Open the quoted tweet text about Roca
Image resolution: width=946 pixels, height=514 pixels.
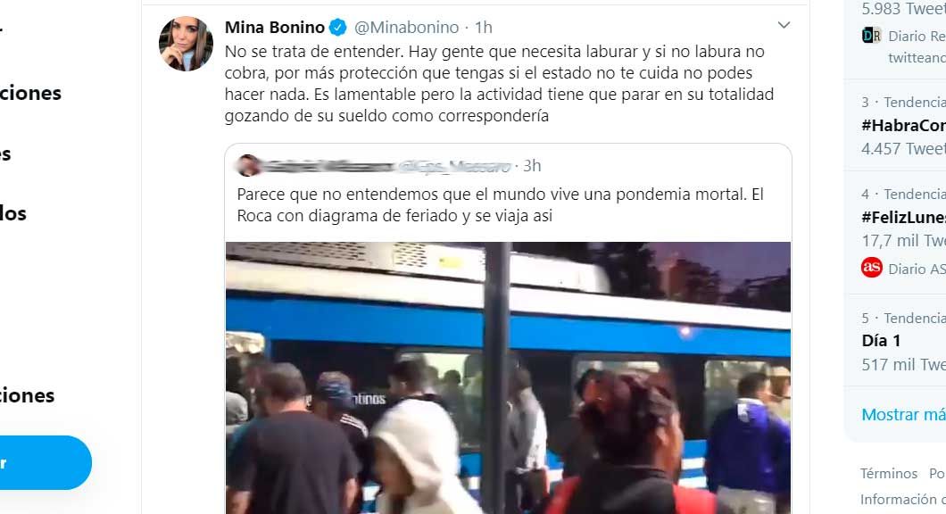[x=500, y=205]
